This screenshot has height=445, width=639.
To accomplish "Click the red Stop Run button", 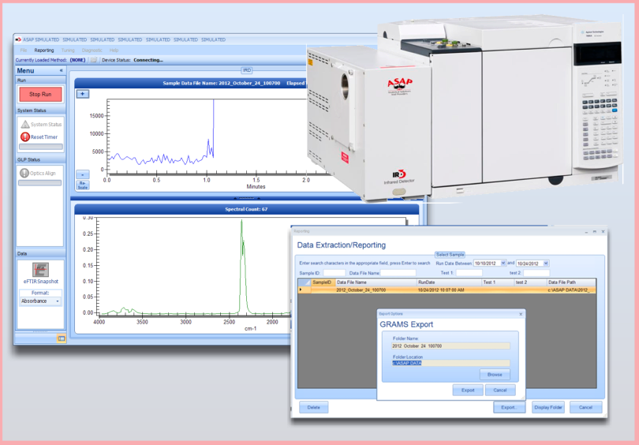I will click(40, 94).
